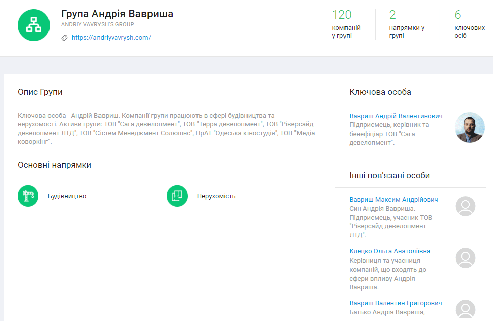Select the Нерухомість direction label
The height and width of the screenshot is (321, 493).
[x=216, y=196]
